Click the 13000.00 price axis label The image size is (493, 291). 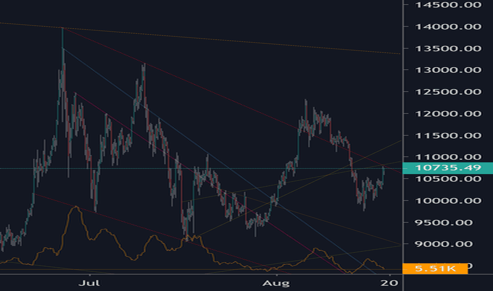pos(448,70)
